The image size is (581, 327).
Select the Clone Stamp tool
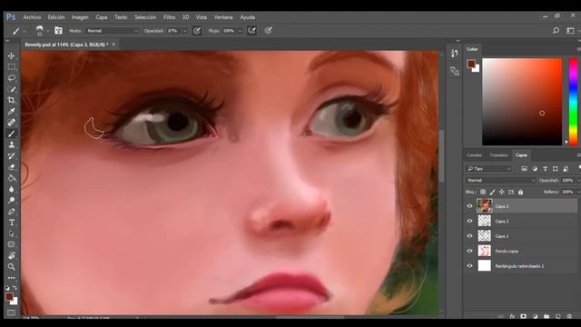(12, 144)
